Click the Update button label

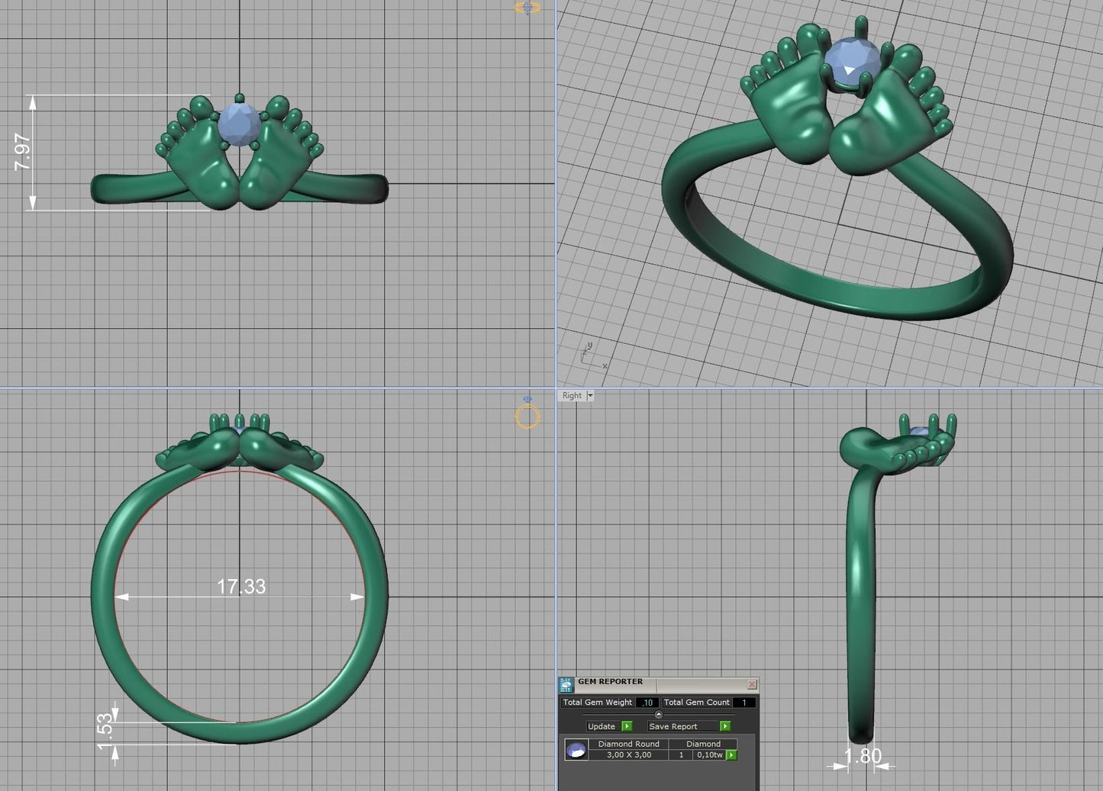tap(601, 726)
